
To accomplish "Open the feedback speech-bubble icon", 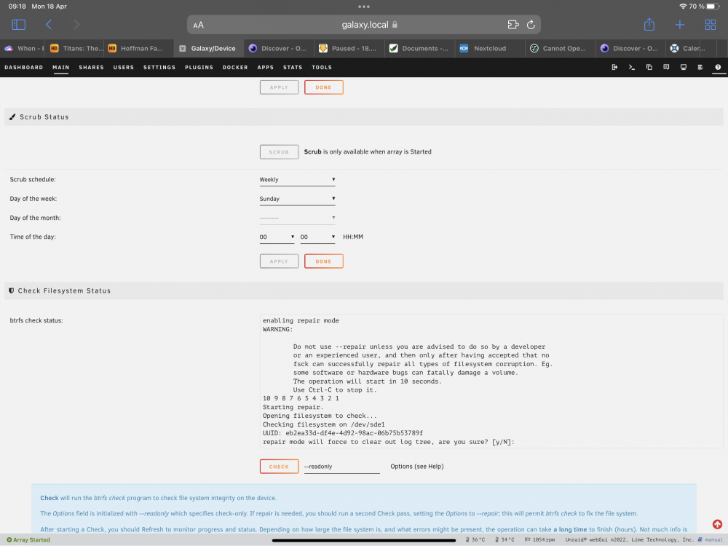I will [x=666, y=67].
